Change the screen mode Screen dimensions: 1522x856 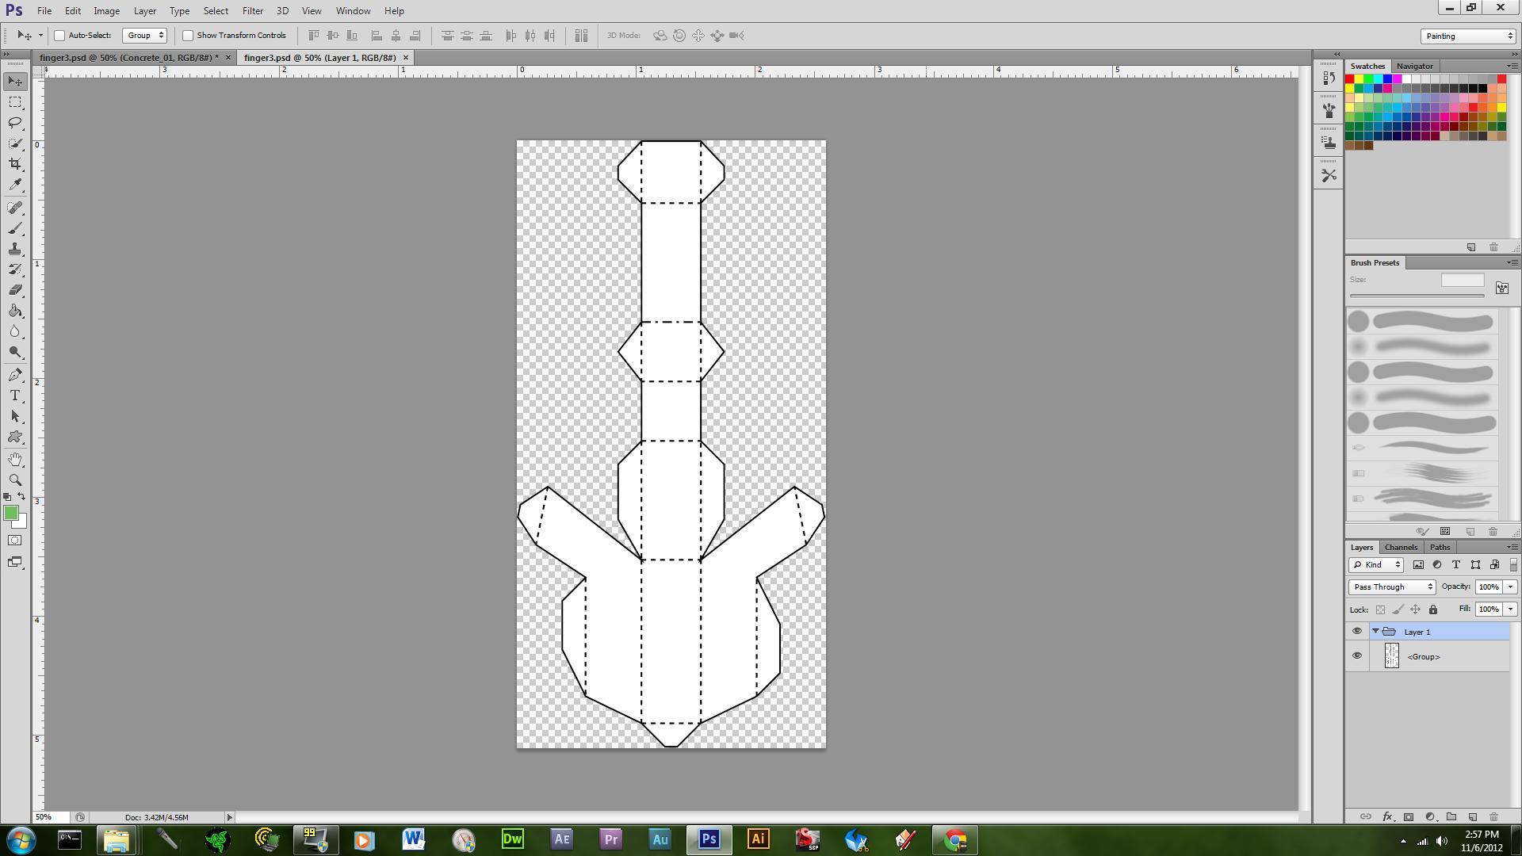point(15,562)
